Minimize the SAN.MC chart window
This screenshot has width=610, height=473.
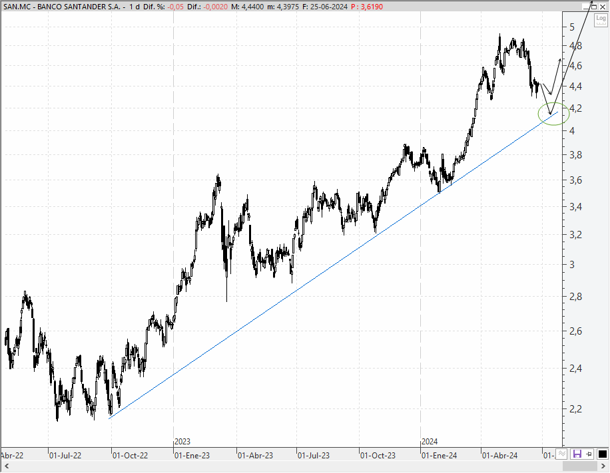586,6
